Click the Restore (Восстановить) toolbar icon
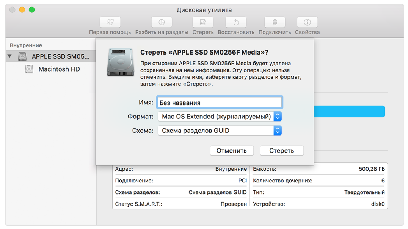 click(x=236, y=22)
